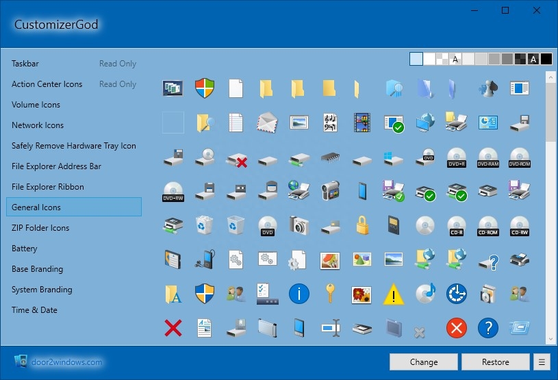The image size is (558, 380).
Task: Select the blue information circle icon
Action: click(299, 294)
